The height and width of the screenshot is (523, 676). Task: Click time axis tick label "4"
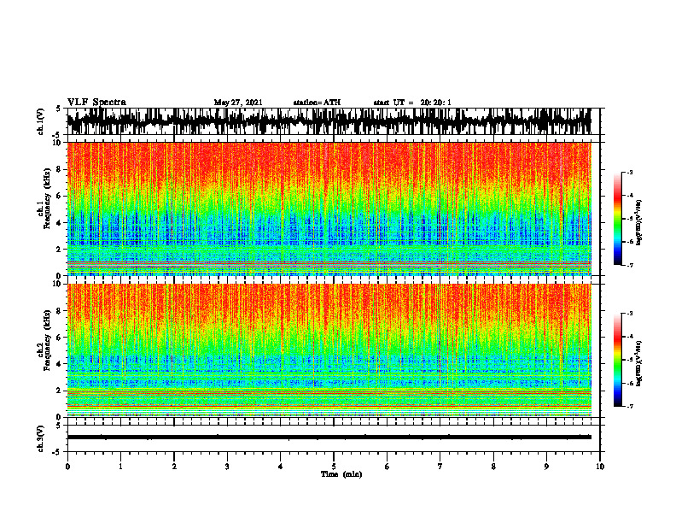click(x=281, y=467)
